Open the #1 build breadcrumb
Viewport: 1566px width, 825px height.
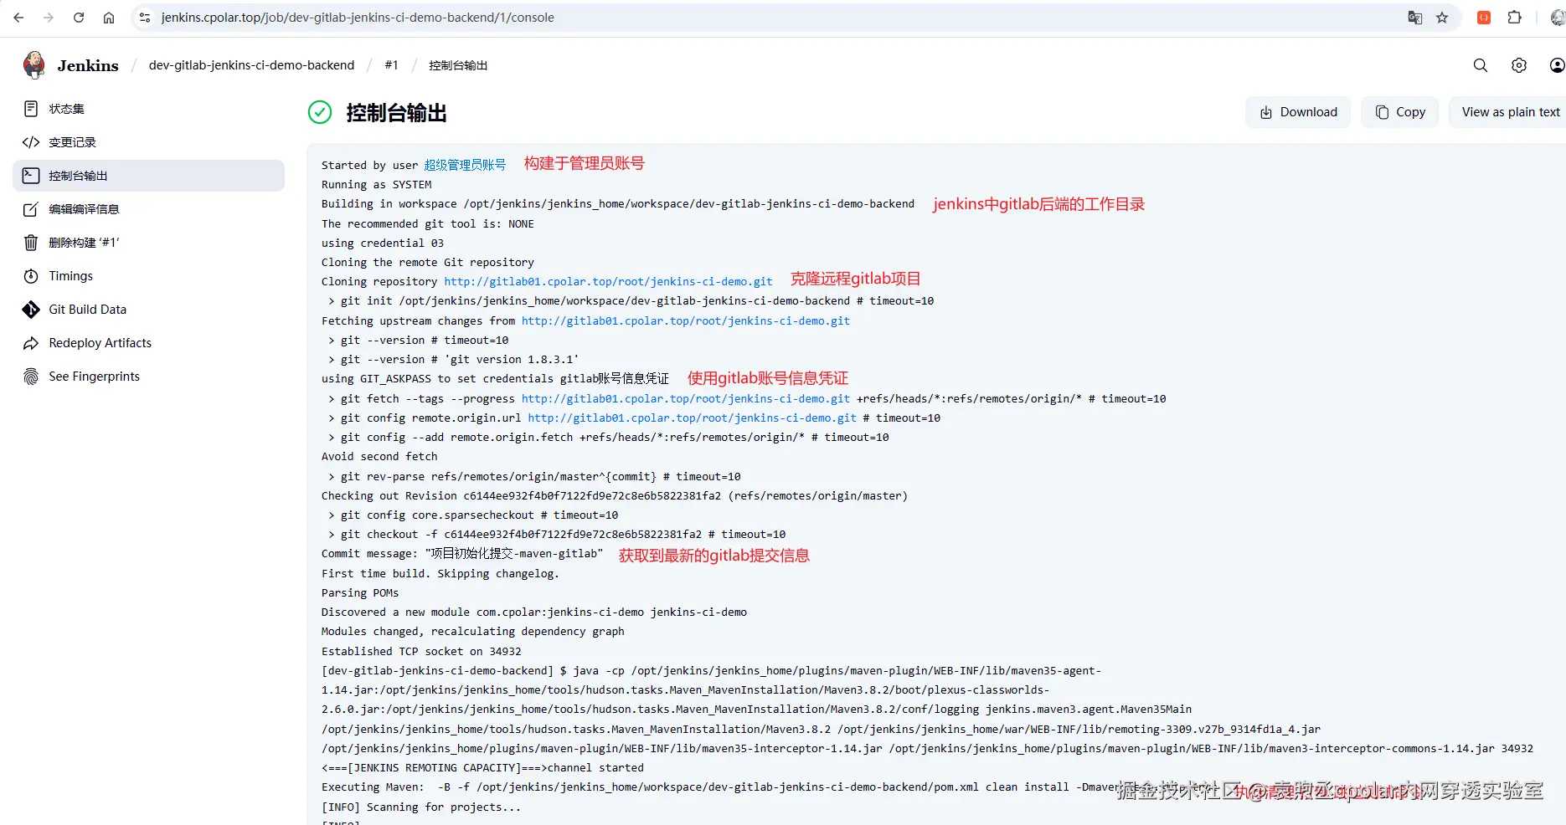tap(391, 65)
